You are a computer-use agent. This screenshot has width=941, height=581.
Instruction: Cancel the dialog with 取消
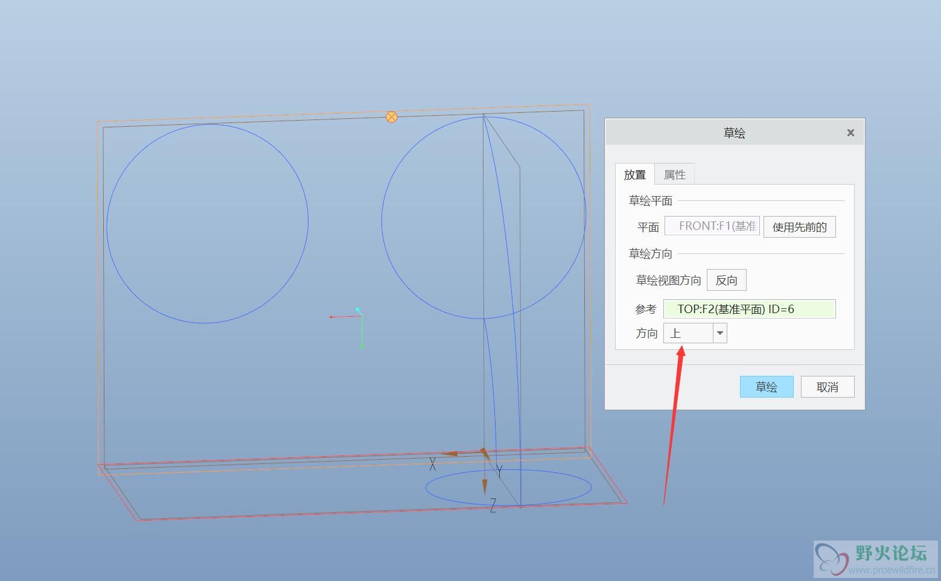pos(828,387)
